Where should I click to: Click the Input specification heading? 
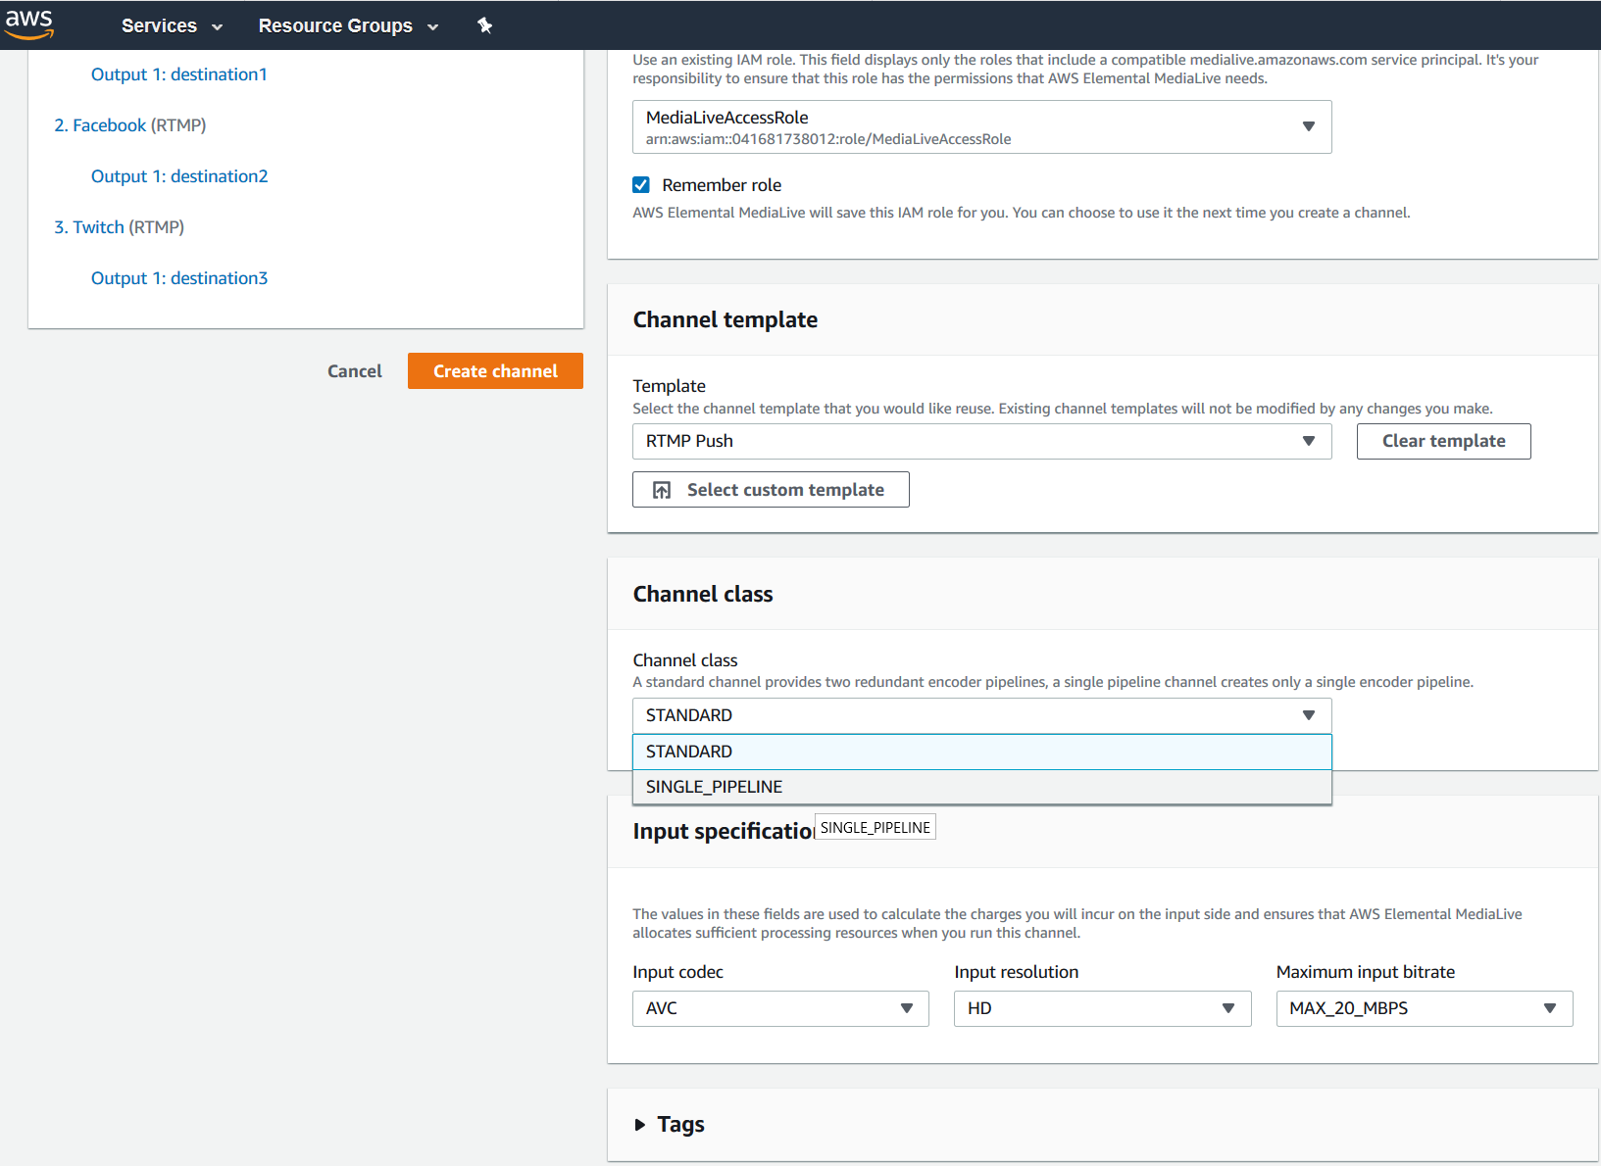click(724, 831)
